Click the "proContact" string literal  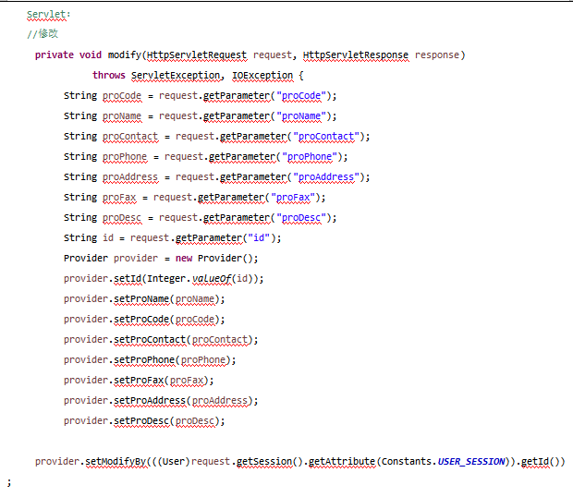click(x=326, y=137)
